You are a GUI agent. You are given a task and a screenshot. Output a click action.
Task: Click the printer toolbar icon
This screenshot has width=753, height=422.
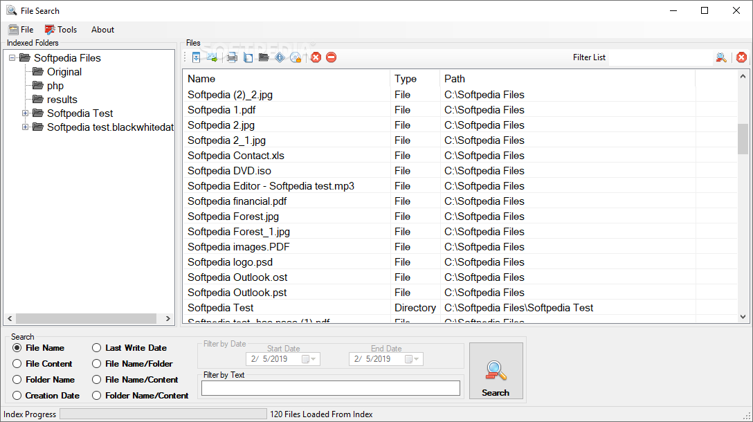coord(232,57)
